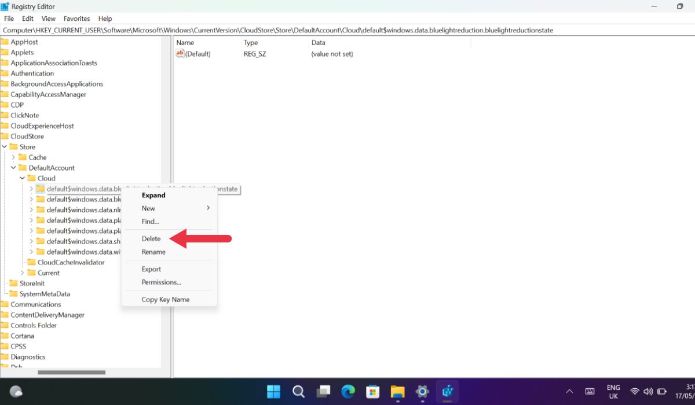Click the Search icon on the taskbar
695x405 pixels.
(298, 392)
